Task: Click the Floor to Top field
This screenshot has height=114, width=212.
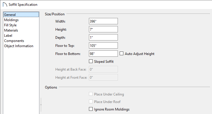Action: click(x=103, y=45)
